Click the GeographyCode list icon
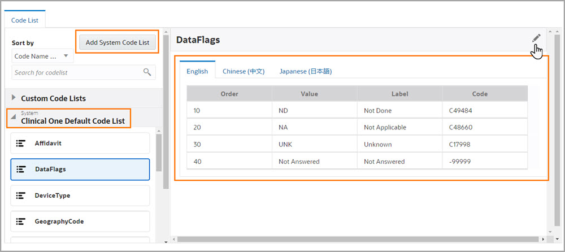 click(x=21, y=221)
